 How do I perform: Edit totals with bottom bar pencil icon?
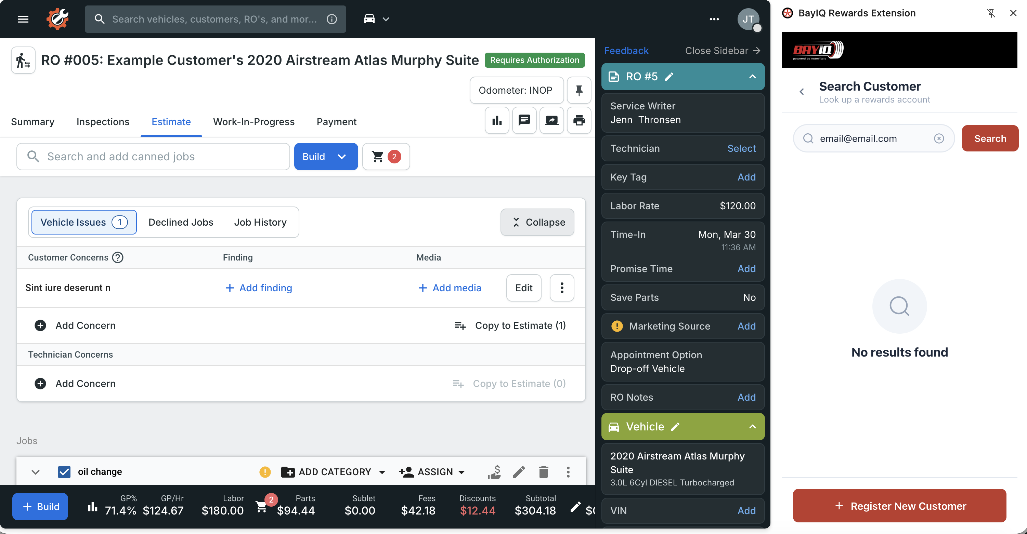coord(575,507)
